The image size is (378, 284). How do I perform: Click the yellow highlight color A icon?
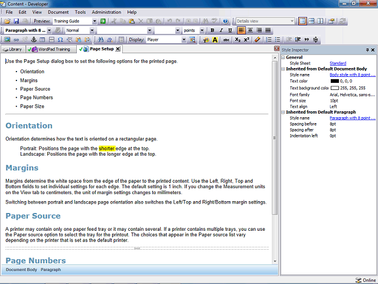click(215, 40)
